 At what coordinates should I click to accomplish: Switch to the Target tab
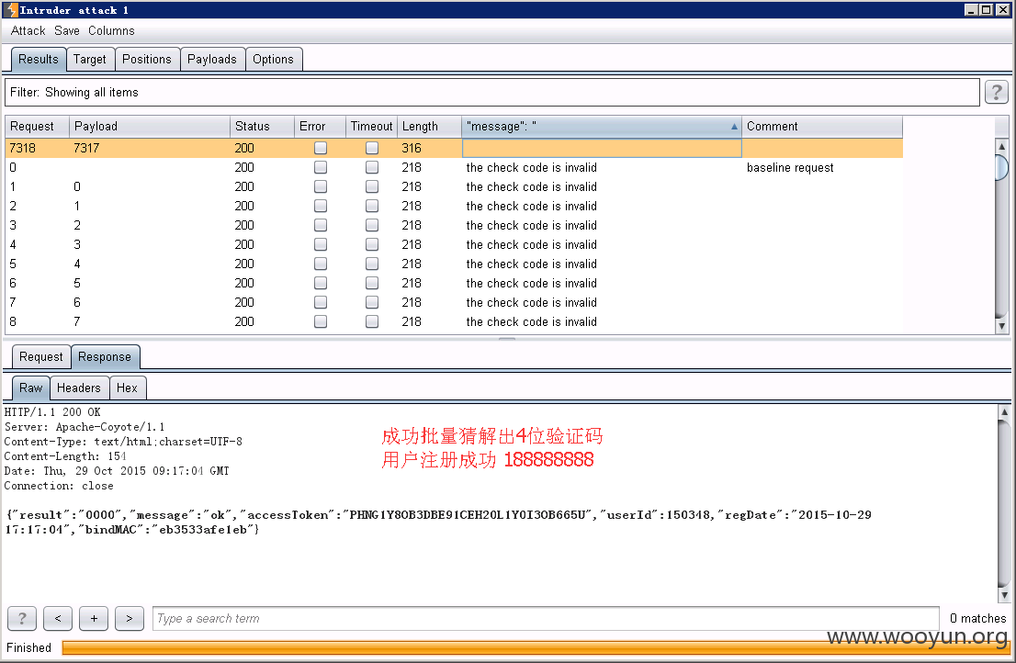[90, 59]
